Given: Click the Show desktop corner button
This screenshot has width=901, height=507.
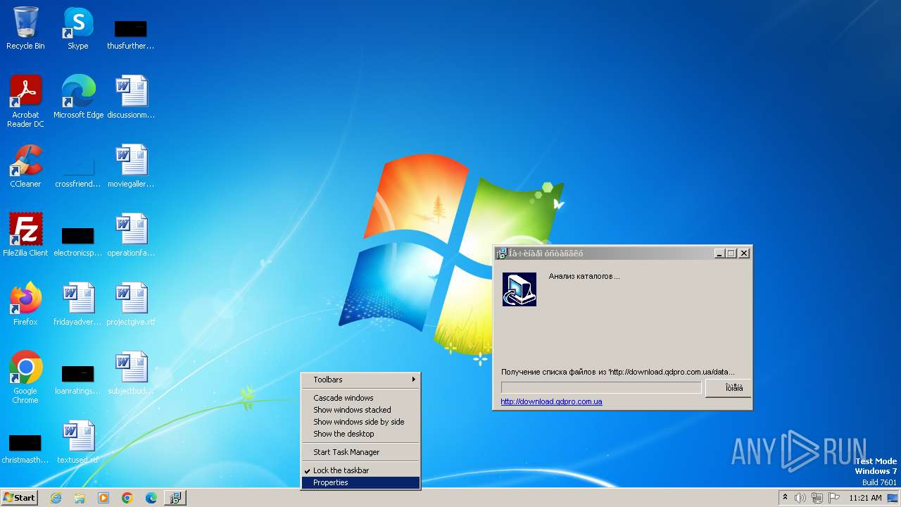Looking at the screenshot, I should (x=893, y=498).
